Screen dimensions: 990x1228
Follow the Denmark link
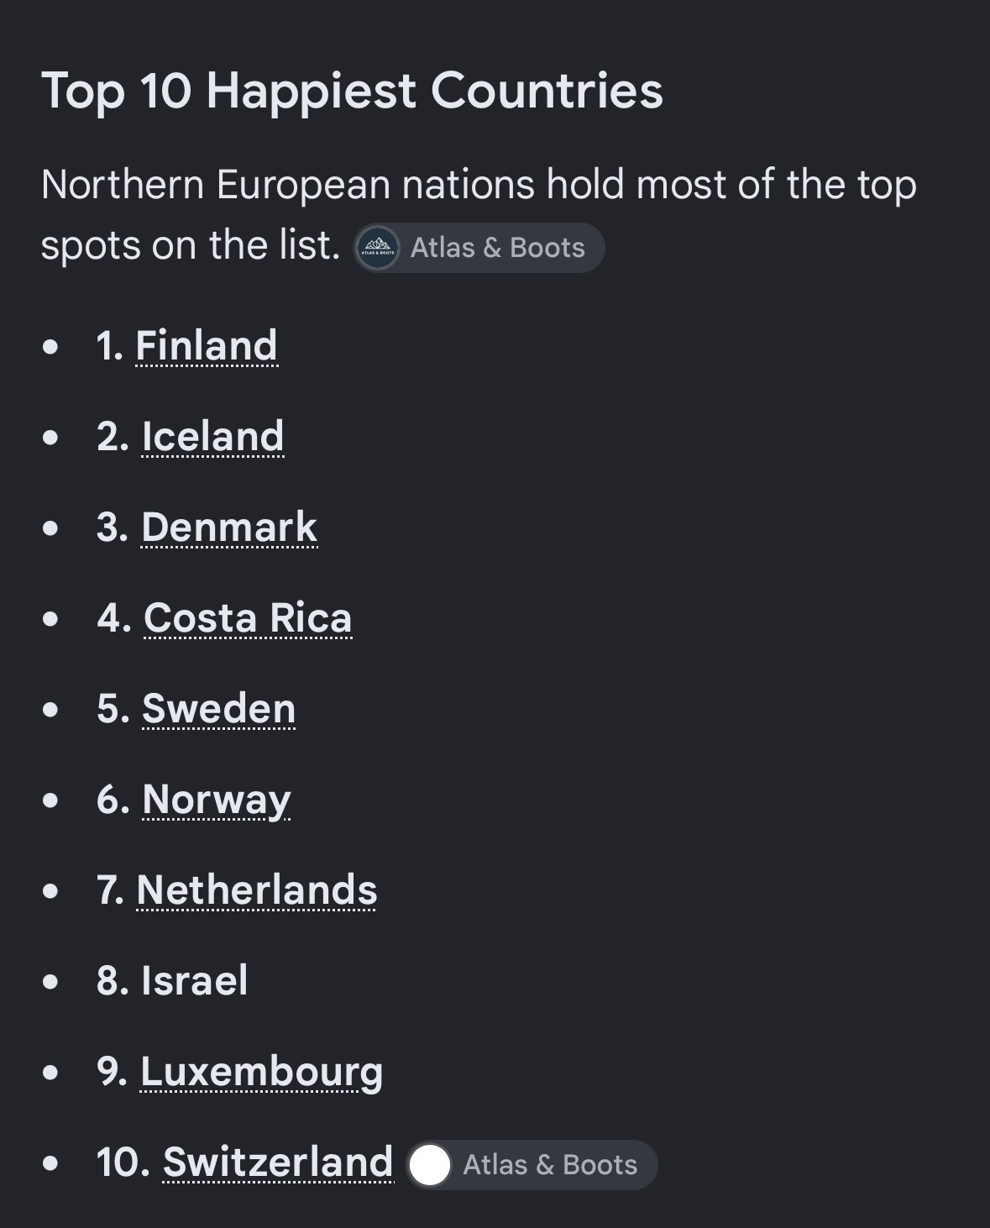click(x=229, y=527)
